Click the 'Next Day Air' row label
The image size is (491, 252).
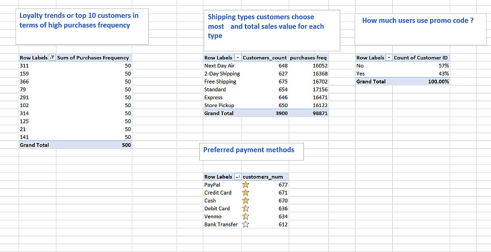pyautogui.click(x=219, y=66)
